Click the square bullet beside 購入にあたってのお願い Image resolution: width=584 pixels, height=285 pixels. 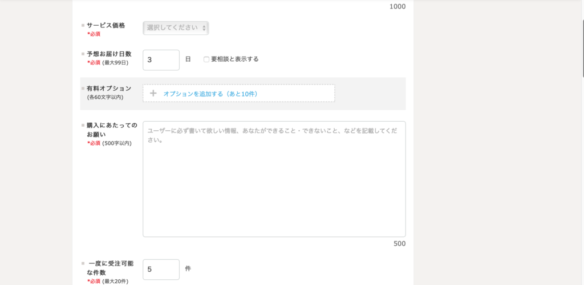coord(83,125)
